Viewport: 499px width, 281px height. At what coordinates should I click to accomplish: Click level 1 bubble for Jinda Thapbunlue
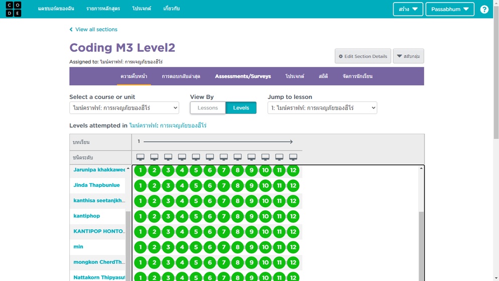pyautogui.click(x=140, y=186)
